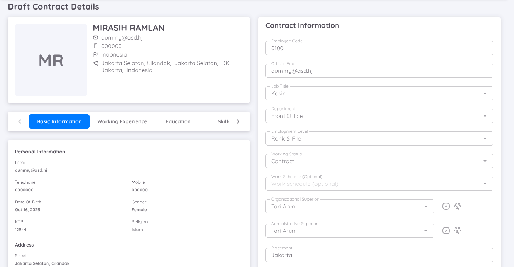Select the flag icon next to Indonesia
Image resolution: width=514 pixels, height=267 pixels.
click(96, 54)
